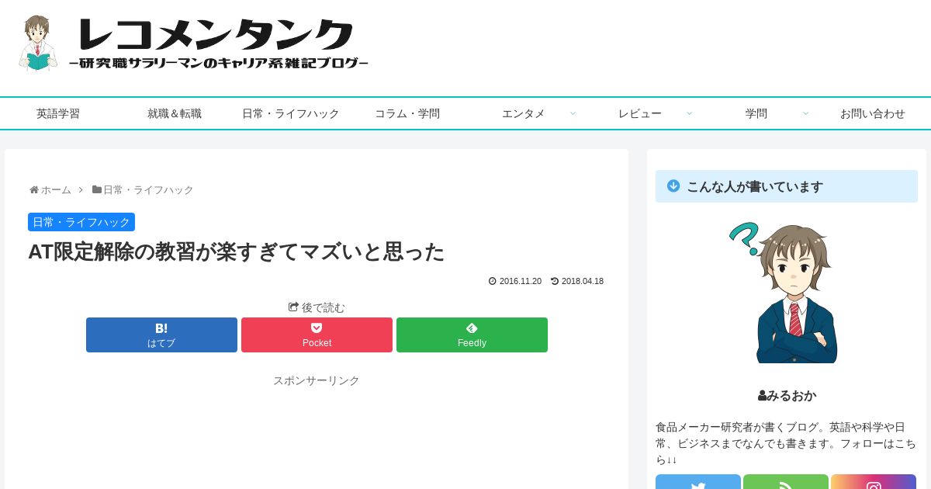This screenshot has width=931, height=489.
Task: Click the スポンサーリンク label
Action: pyautogui.click(x=317, y=380)
